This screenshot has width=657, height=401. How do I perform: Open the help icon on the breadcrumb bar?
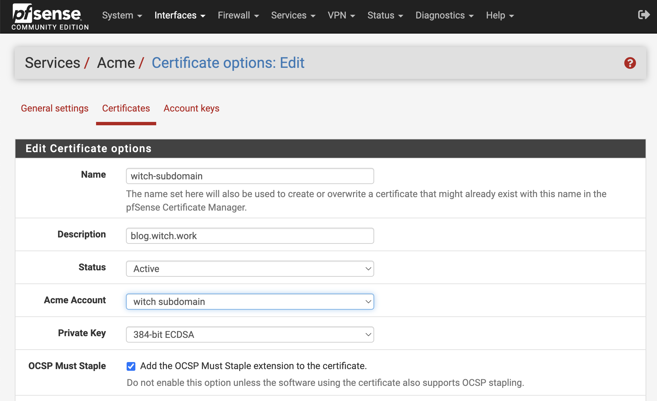(630, 63)
